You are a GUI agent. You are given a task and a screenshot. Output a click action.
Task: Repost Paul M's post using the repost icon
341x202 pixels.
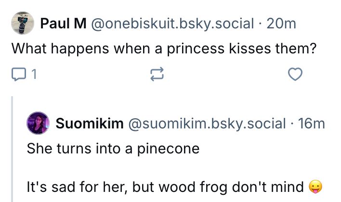[157, 74]
